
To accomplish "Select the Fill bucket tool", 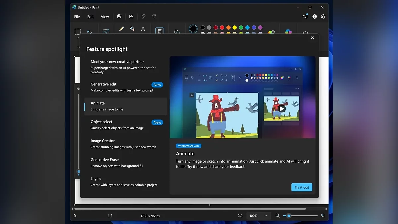I will (132, 29).
